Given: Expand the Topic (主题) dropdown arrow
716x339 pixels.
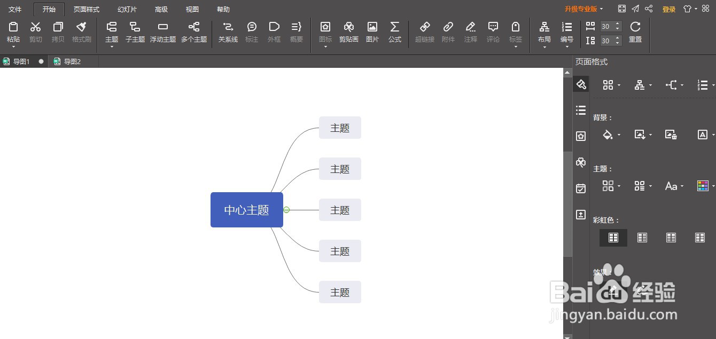Looking at the screenshot, I should click(112, 47).
